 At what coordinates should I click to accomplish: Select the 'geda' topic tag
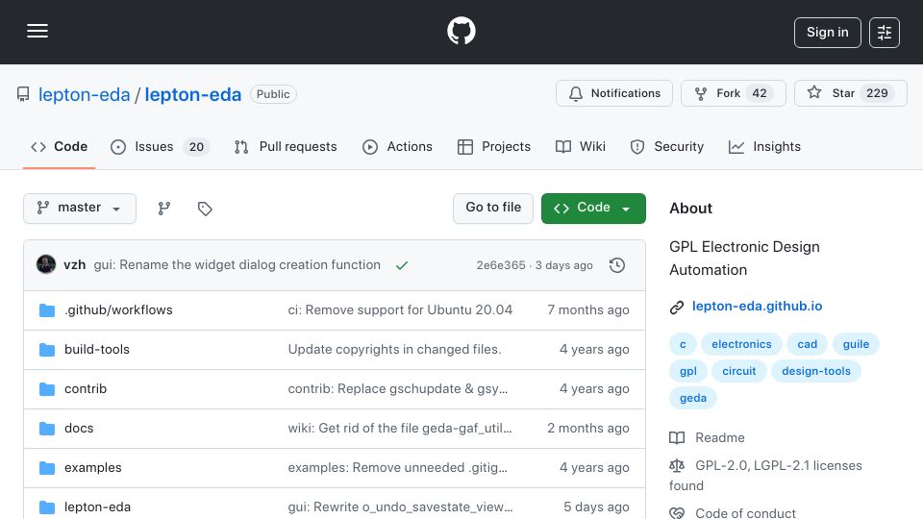click(x=693, y=398)
